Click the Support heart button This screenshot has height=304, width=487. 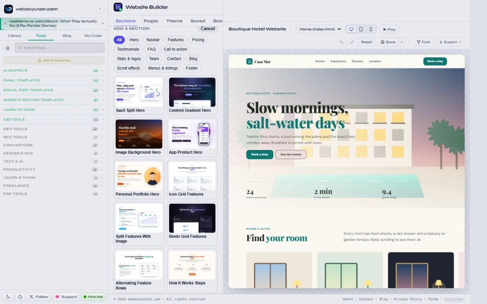pyautogui.click(x=66, y=296)
